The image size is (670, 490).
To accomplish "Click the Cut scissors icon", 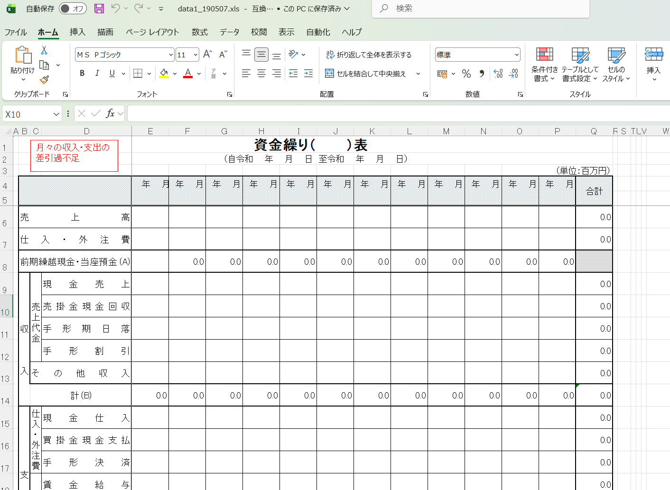I will coord(44,50).
